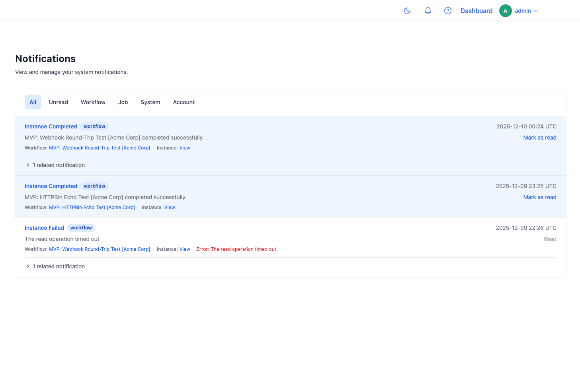Viewport: 580px width, 392px height.
Task: Click the workflow badge on Instance Failed
Action: point(81,228)
